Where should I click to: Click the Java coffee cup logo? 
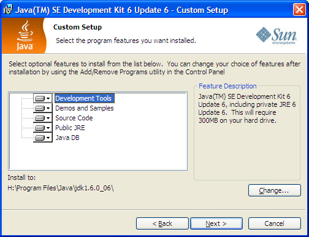pyautogui.click(x=25, y=36)
